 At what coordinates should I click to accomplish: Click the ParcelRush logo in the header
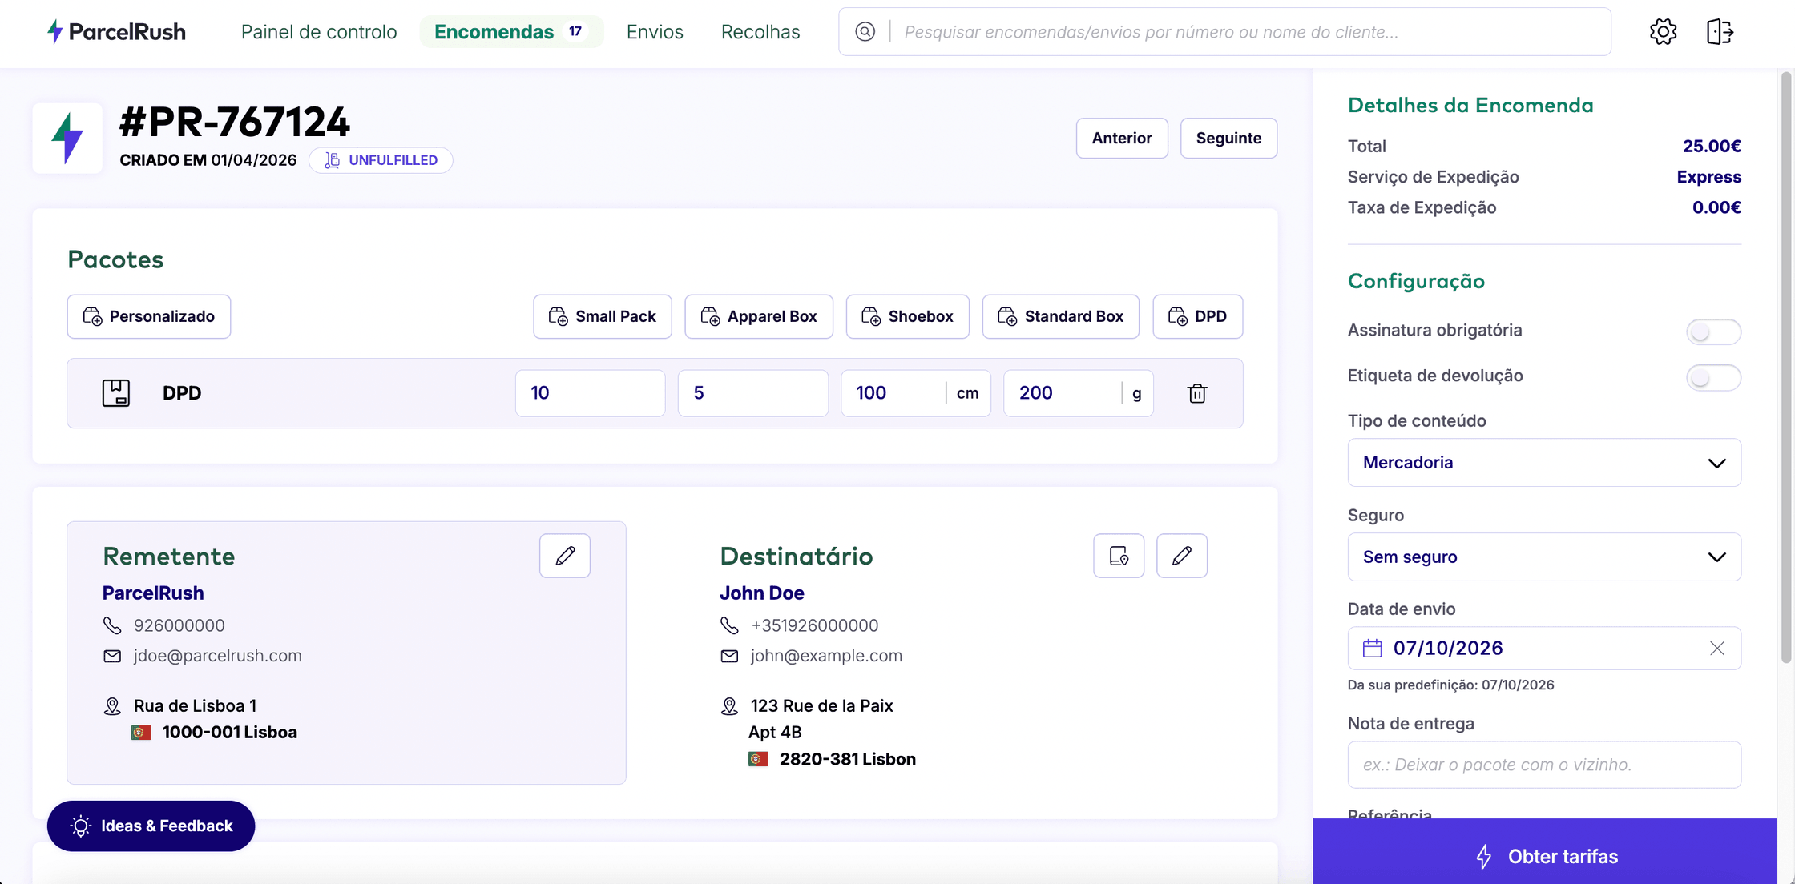[x=116, y=32]
